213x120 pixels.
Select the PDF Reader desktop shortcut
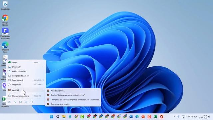coord(5,34)
